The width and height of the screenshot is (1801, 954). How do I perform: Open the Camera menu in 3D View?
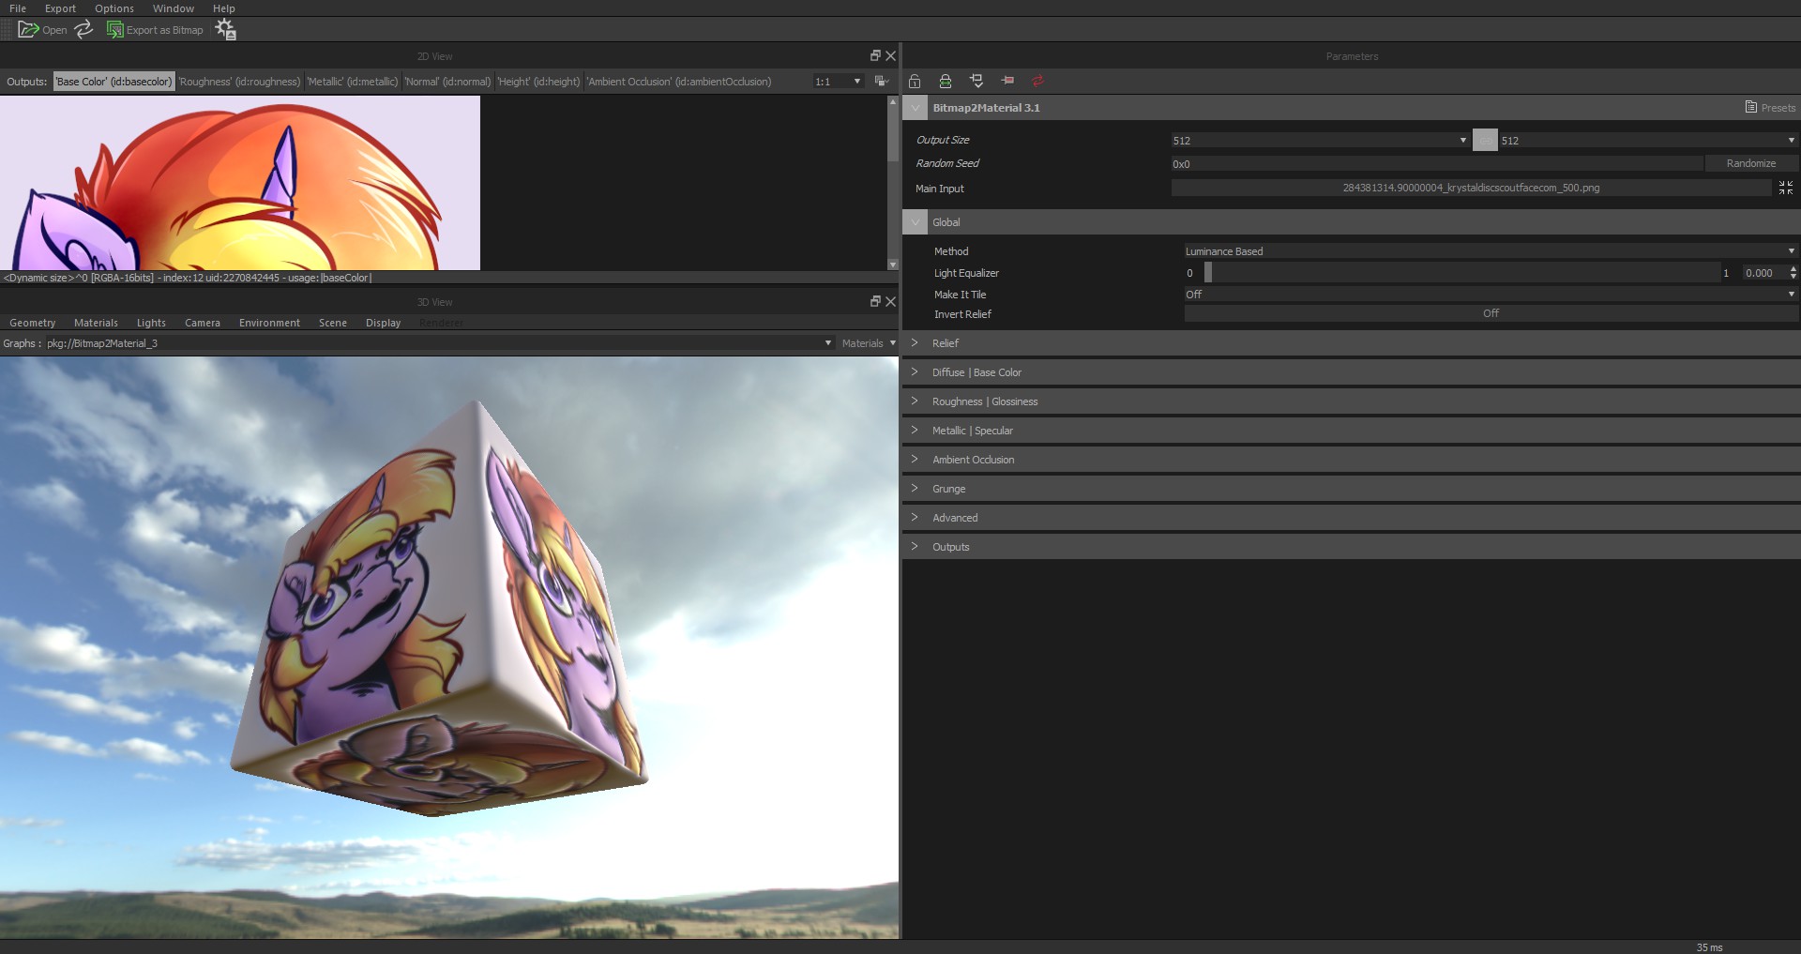[x=203, y=323]
